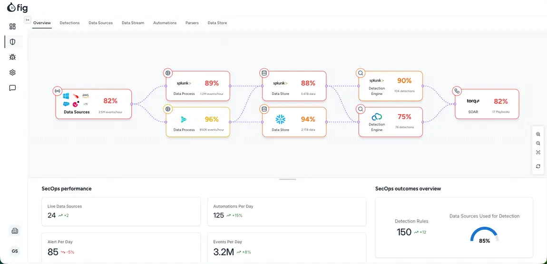This screenshot has height=264, width=547.
Task: Expand the collapsed sidebar arrow toggle
Action: tap(28, 20)
